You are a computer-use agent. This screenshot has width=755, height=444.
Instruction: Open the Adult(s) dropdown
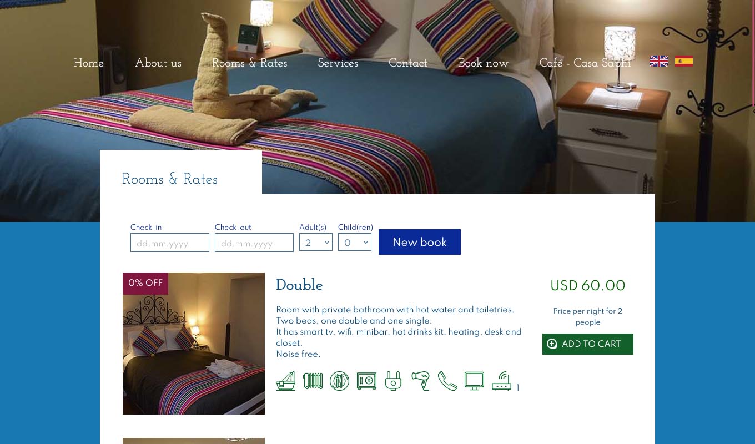[x=316, y=242]
